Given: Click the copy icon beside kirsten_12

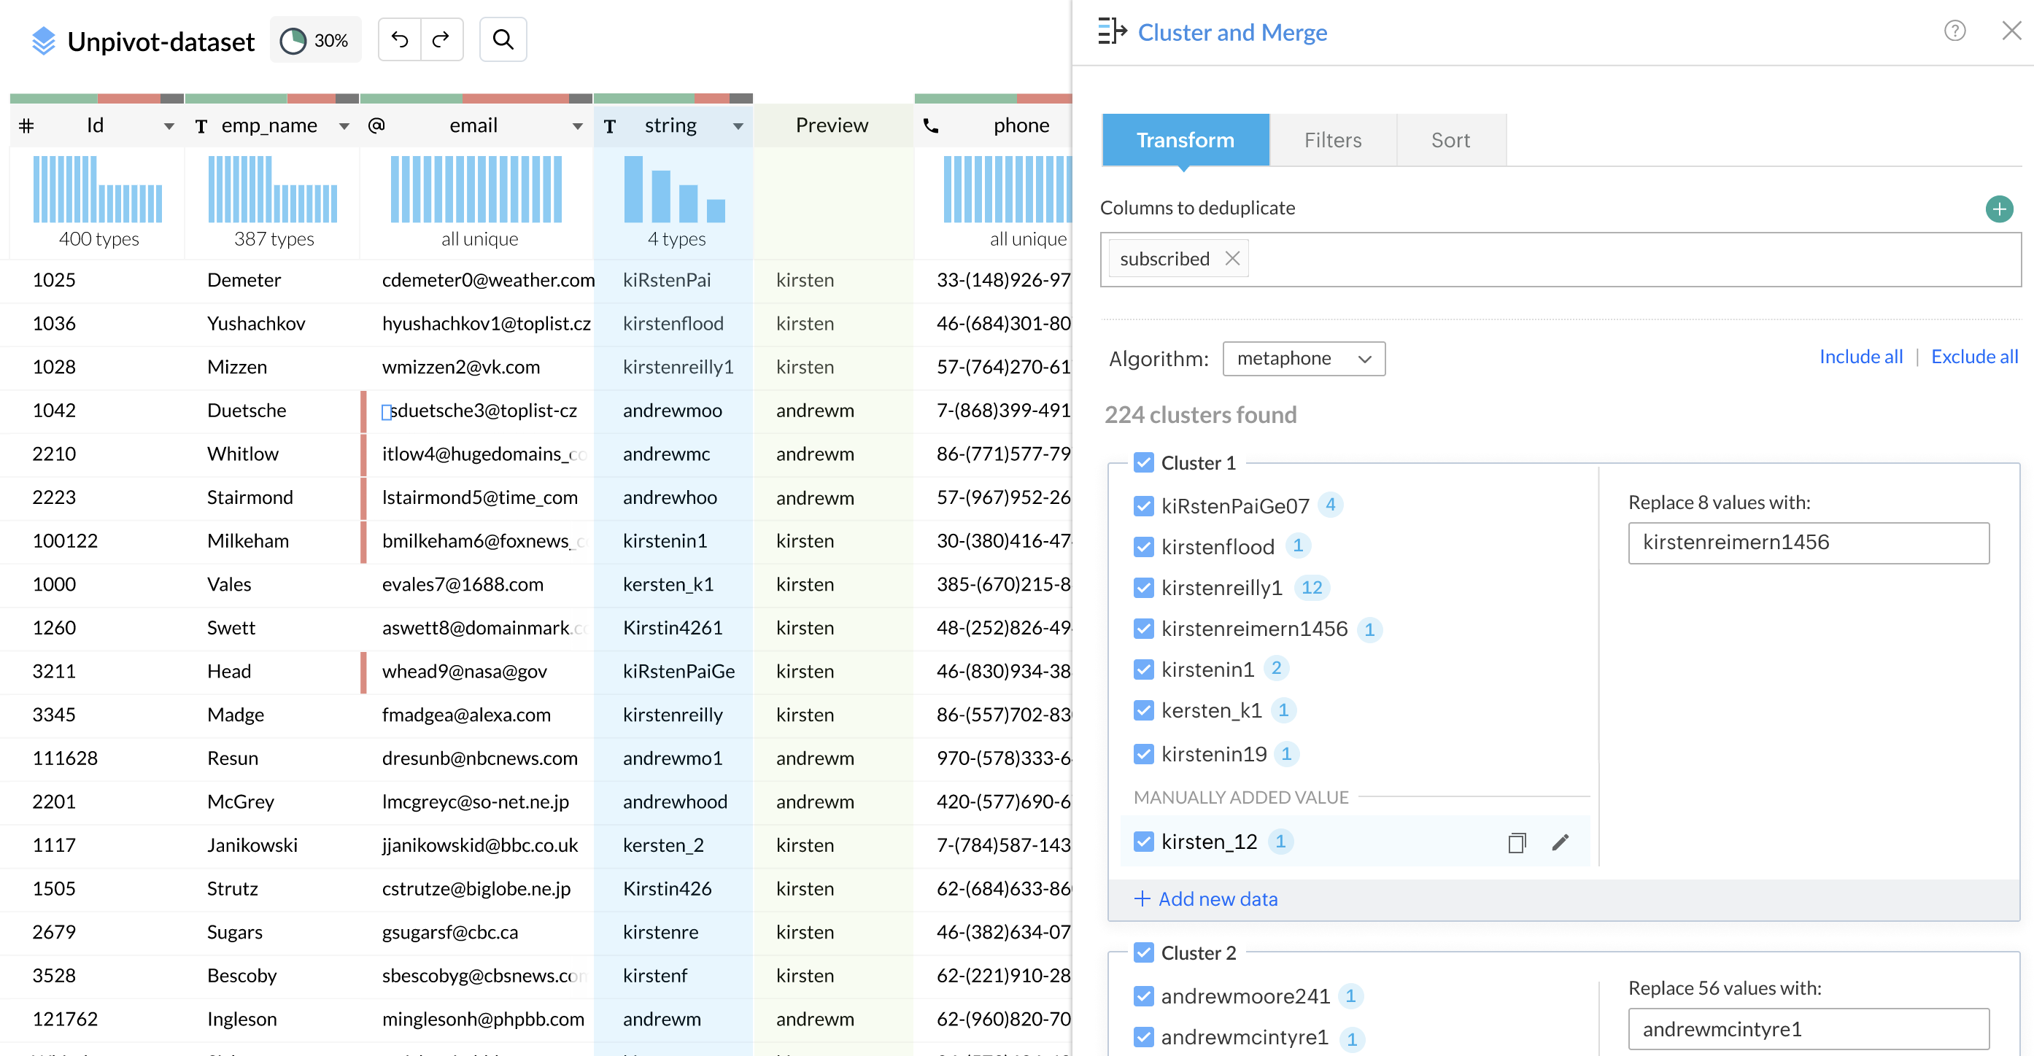Looking at the screenshot, I should pos(1516,842).
